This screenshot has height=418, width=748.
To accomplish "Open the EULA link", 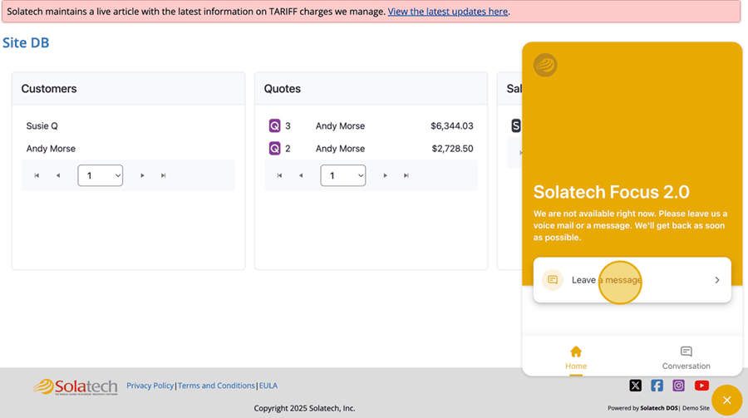I will click(268, 386).
